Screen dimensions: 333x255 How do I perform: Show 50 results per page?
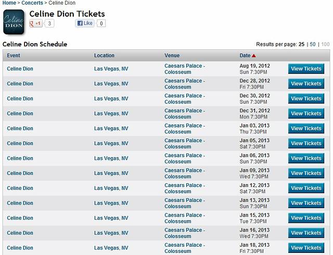313,44
